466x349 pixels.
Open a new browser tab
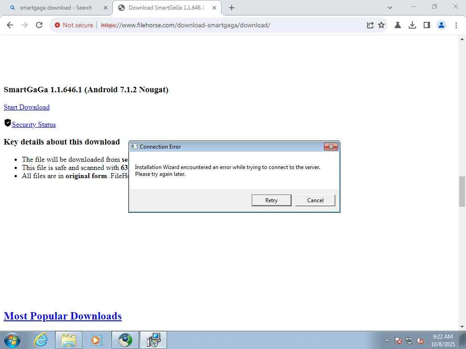232,8
